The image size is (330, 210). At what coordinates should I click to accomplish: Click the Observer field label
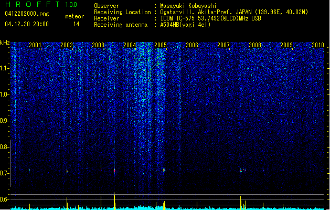pyautogui.click(x=107, y=6)
